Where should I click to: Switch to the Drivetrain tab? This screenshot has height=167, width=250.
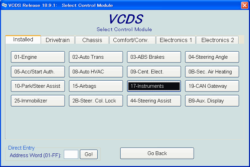click(58, 40)
